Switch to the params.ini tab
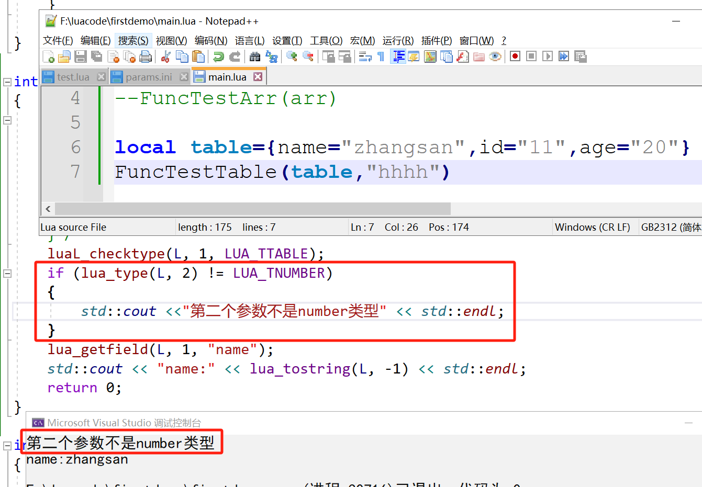The height and width of the screenshot is (487, 702). [x=149, y=77]
